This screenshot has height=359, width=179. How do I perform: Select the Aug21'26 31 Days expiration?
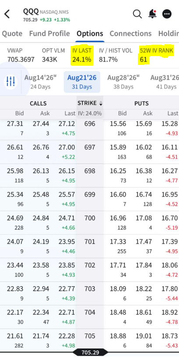(x=82, y=82)
